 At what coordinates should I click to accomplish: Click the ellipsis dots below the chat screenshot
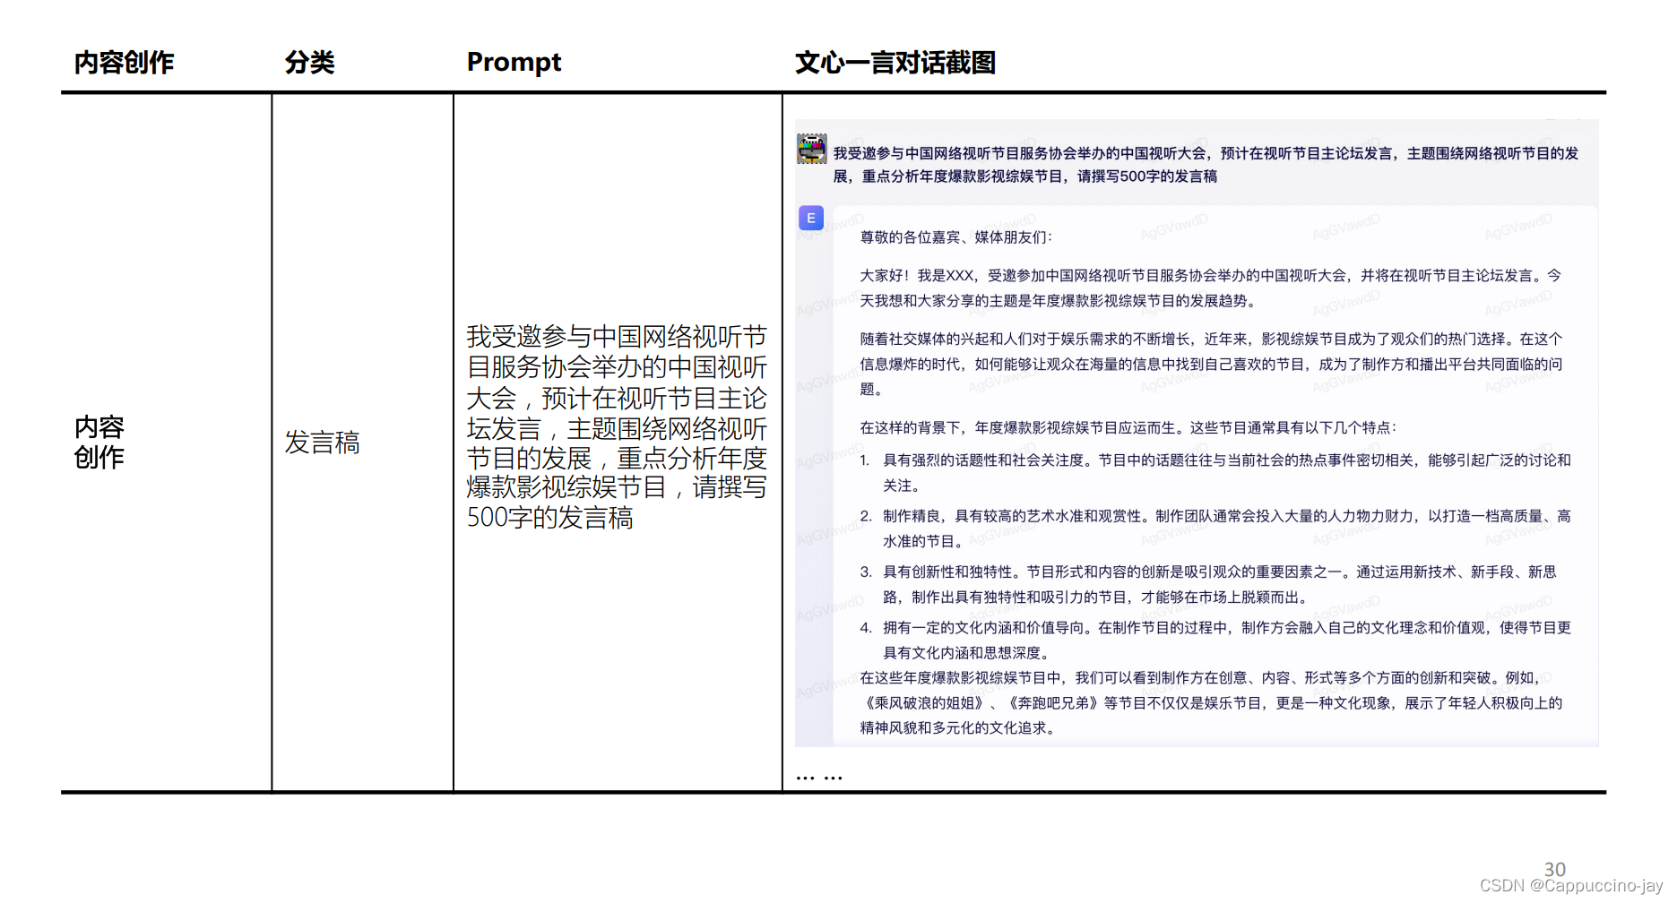click(819, 778)
